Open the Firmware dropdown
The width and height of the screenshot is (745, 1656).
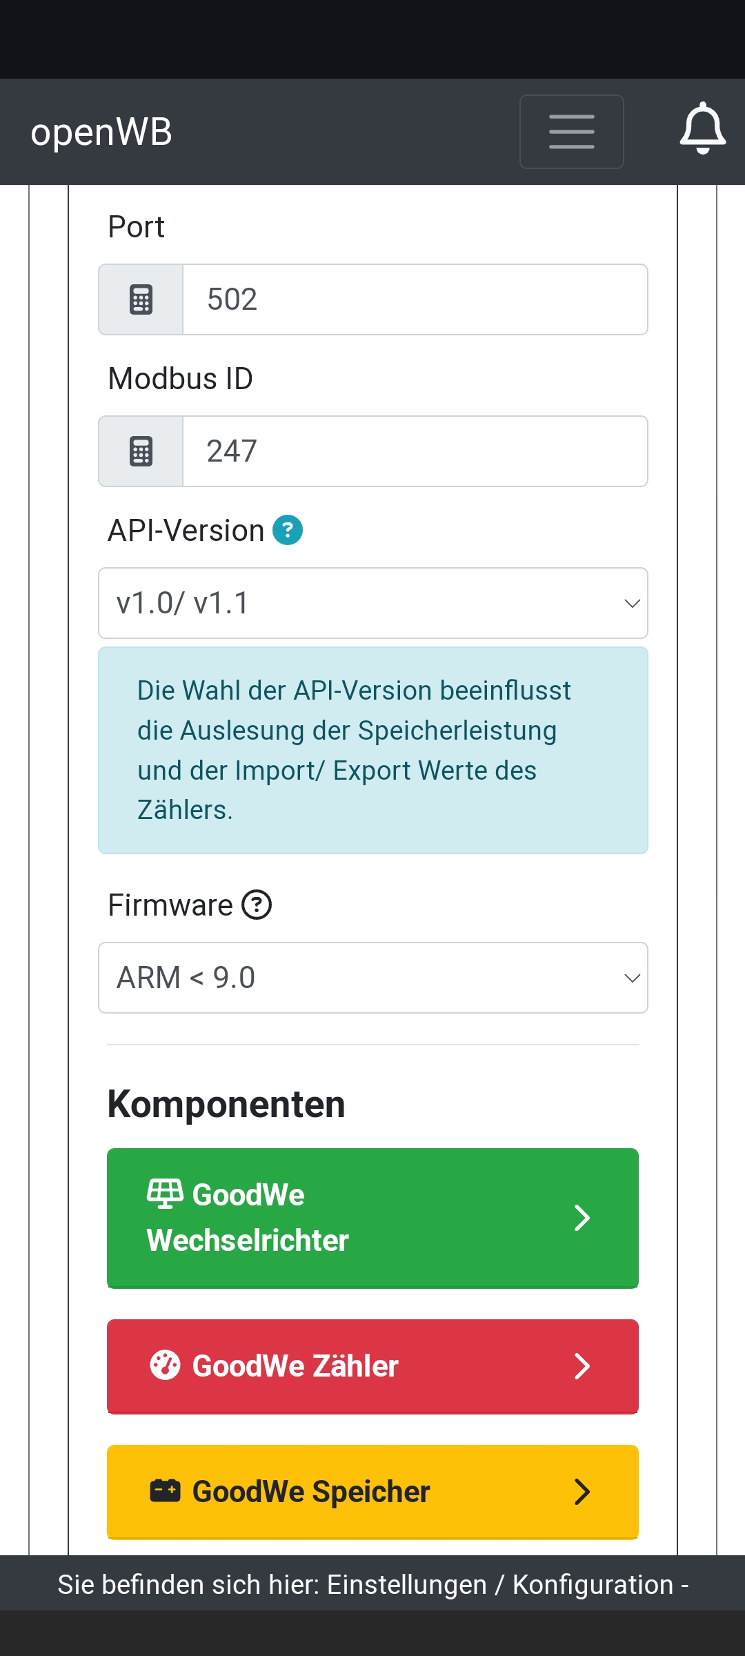[x=372, y=978]
